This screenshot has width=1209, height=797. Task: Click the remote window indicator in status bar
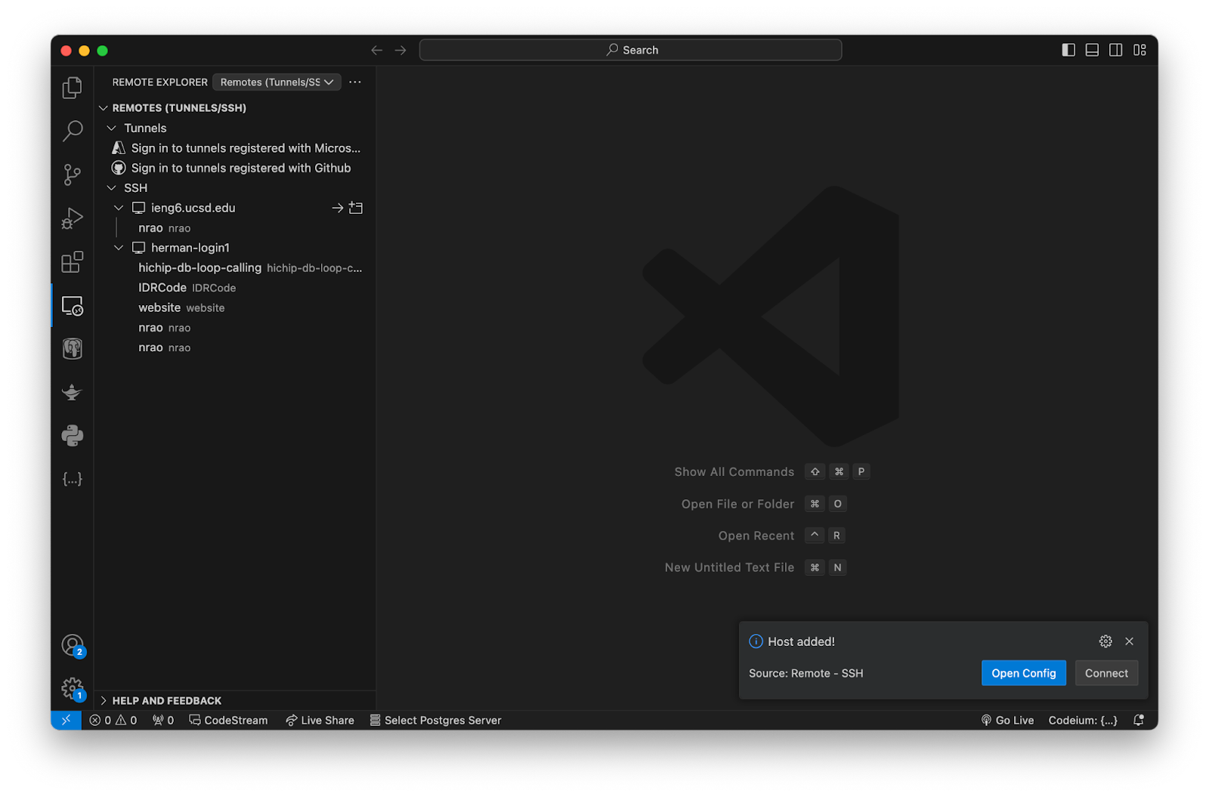click(x=66, y=720)
